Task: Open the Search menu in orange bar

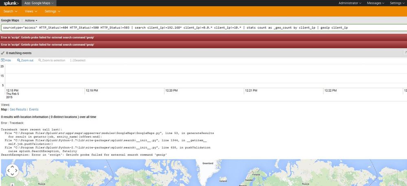Action: pyautogui.click(x=10, y=11)
